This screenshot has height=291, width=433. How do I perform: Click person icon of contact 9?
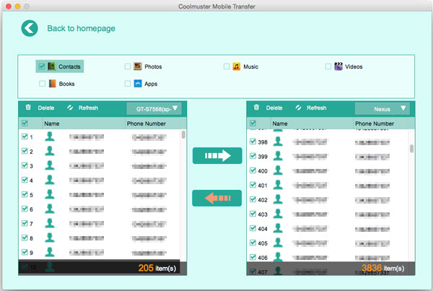click(x=50, y=252)
